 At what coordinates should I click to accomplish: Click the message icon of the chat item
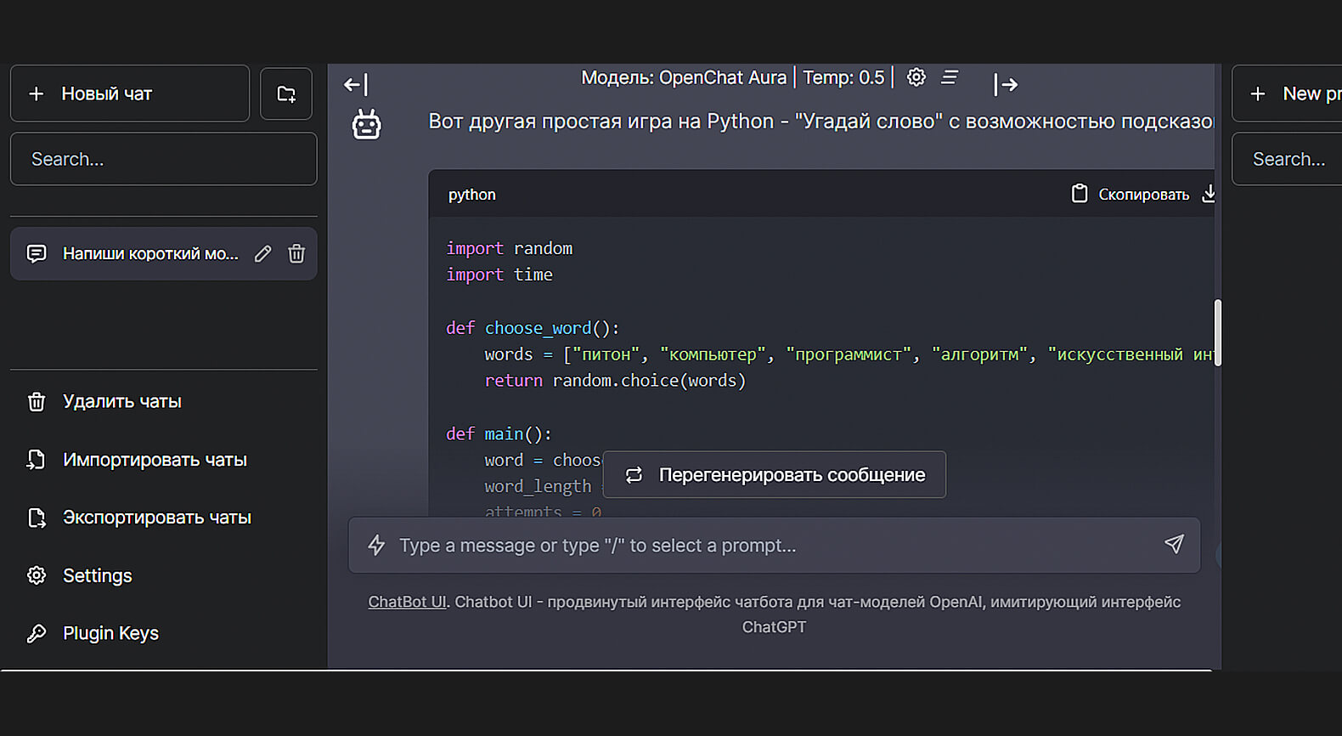coord(37,253)
